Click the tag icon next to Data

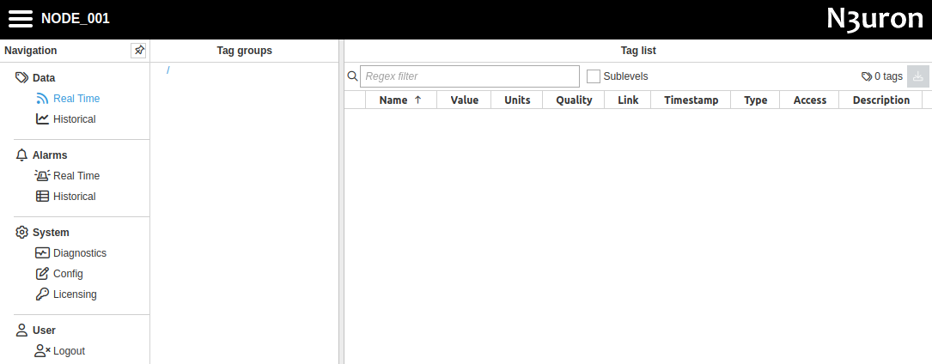22,78
